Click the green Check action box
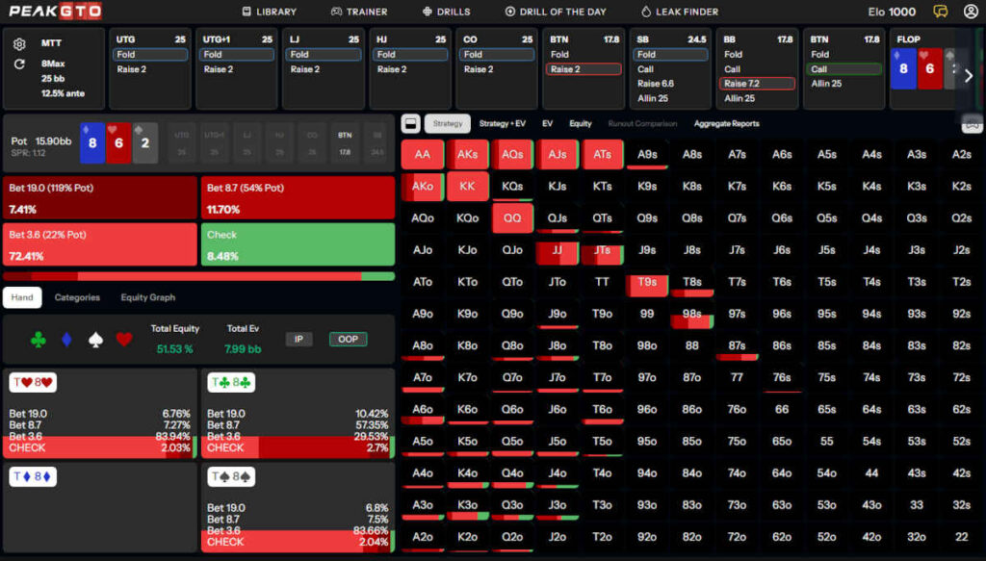Viewport: 986px width, 561px height. pyautogui.click(x=298, y=244)
